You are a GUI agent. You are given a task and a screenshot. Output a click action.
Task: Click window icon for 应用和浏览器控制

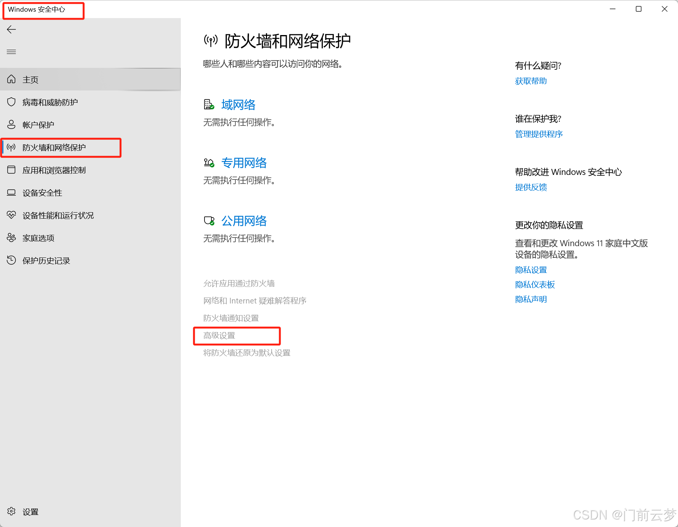click(x=11, y=170)
